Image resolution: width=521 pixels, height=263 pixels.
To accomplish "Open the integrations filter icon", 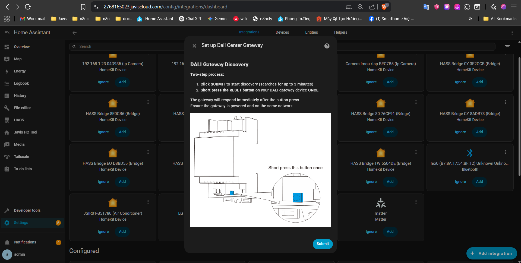I will coord(507,47).
